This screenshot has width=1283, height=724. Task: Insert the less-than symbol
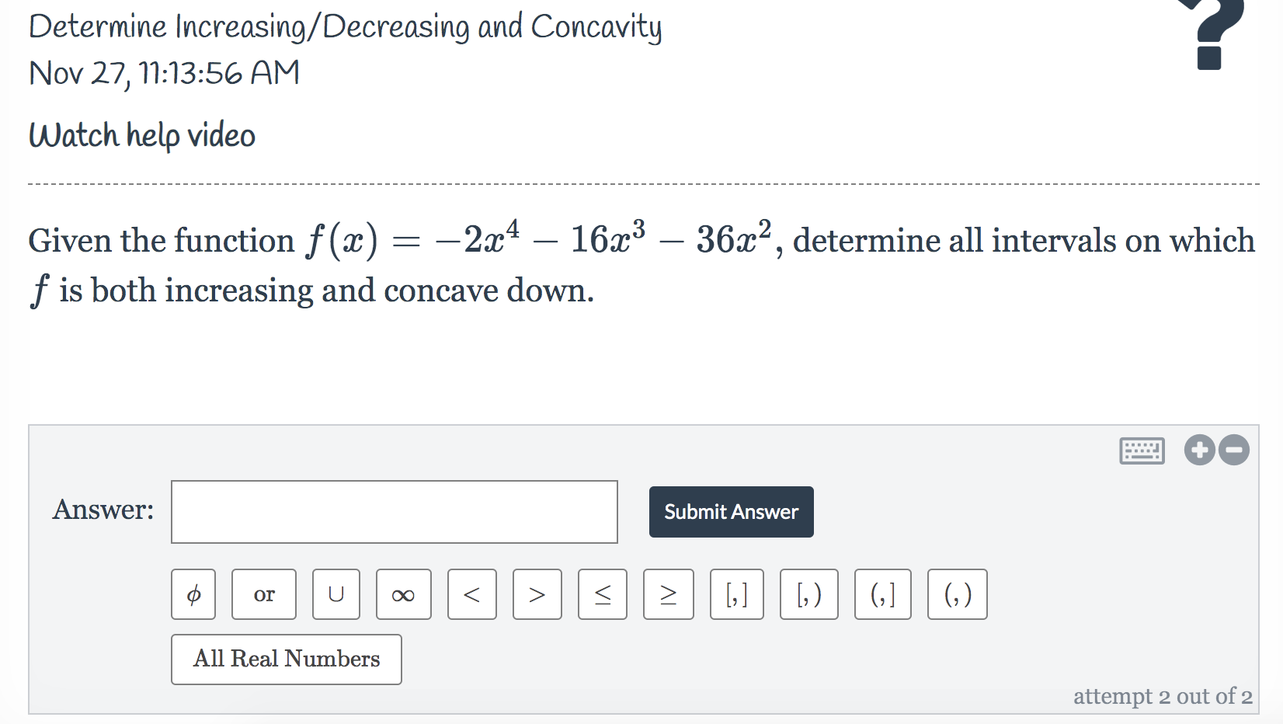(x=471, y=594)
